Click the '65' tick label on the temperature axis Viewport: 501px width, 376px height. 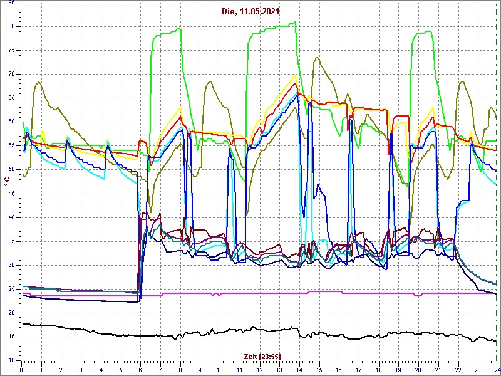click(x=10, y=98)
